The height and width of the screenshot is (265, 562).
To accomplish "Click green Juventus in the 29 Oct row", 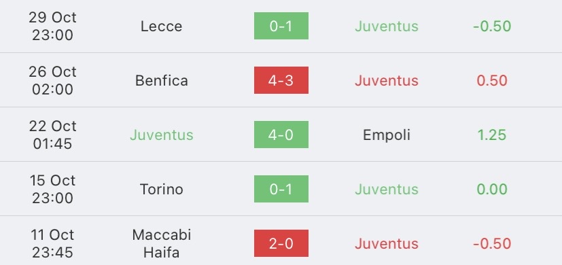I will tap(387, 26).
